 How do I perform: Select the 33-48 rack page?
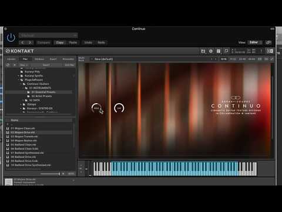tap(242, 59)
